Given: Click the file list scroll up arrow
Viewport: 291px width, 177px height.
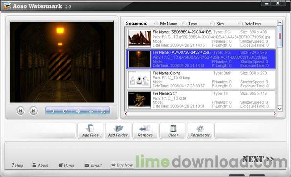Looking at the screenshot, I should (280, 23).
